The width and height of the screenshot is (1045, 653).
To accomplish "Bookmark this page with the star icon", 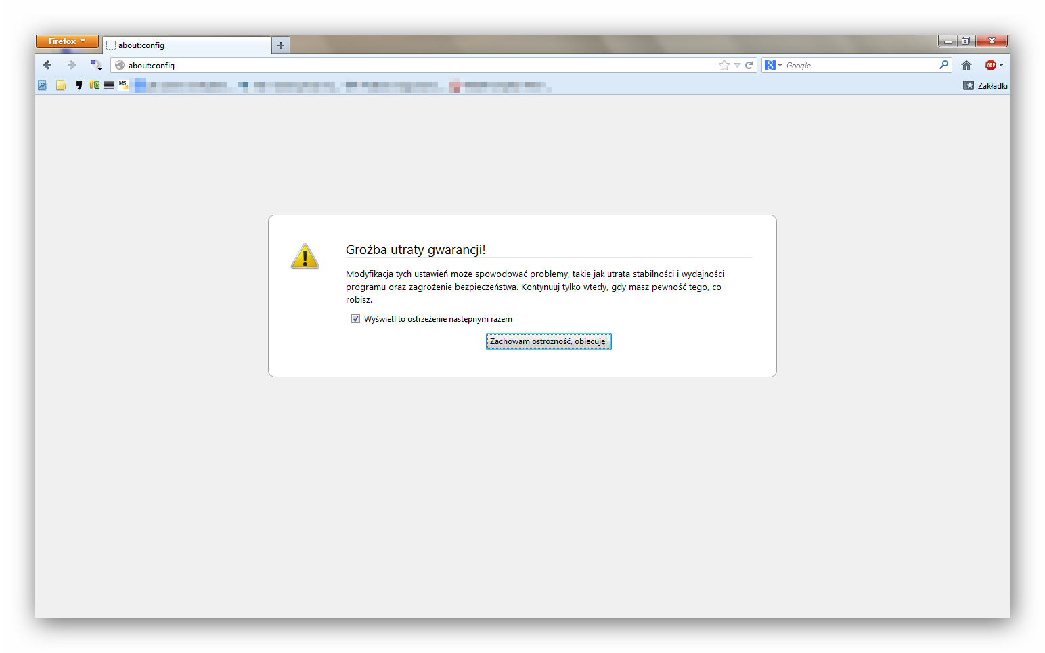I will click(x=724, y=65).
